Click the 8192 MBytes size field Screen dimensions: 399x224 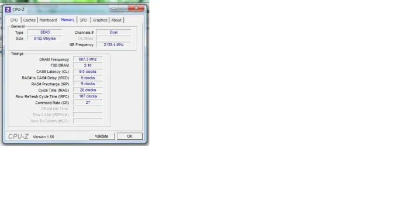tap(45, 38)
